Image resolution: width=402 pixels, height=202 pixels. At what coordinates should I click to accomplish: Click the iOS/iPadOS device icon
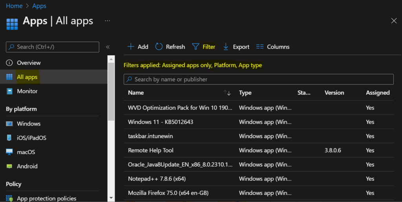[9, 138]
